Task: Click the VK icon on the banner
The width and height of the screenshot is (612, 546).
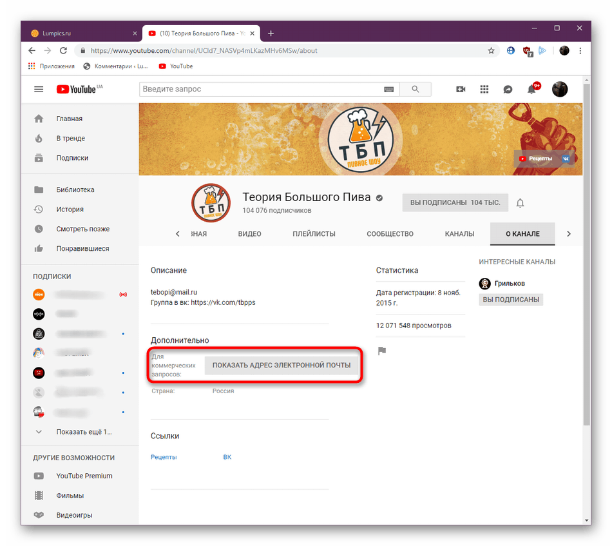Action: tap(566, 159)
